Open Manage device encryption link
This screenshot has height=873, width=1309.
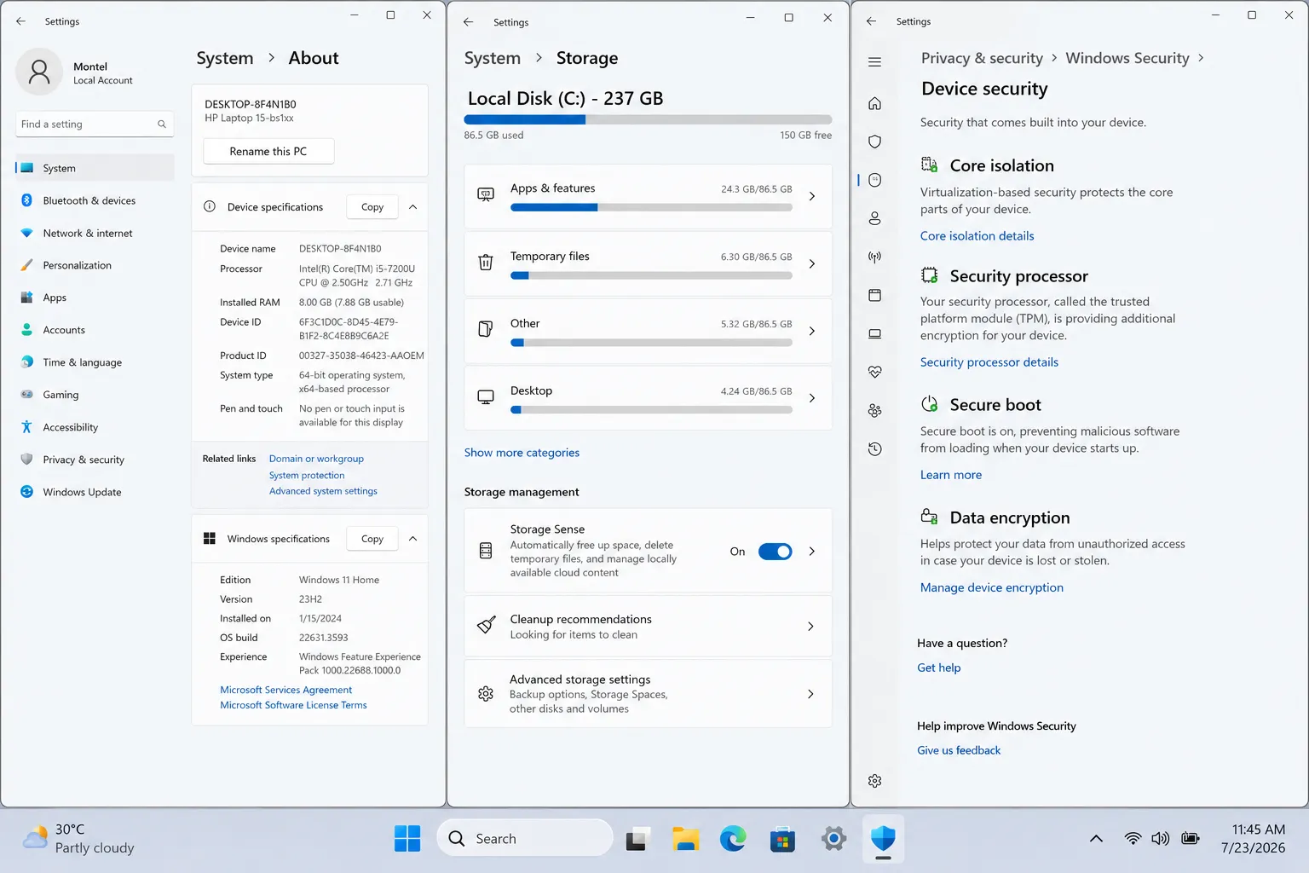(x=991, y=587)
